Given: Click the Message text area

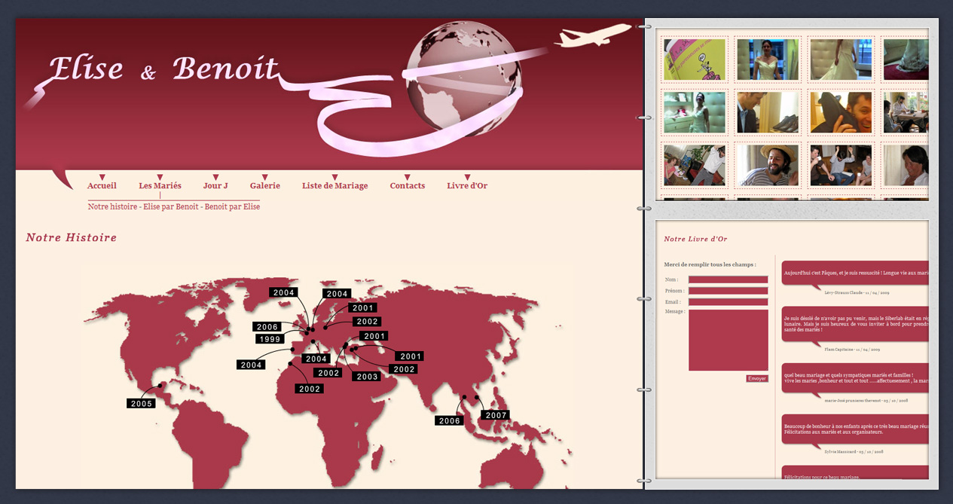Looking at the screenshot, I should [x=728, y=340].
